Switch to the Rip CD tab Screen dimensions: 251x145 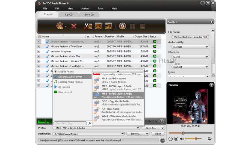[69, 15]
